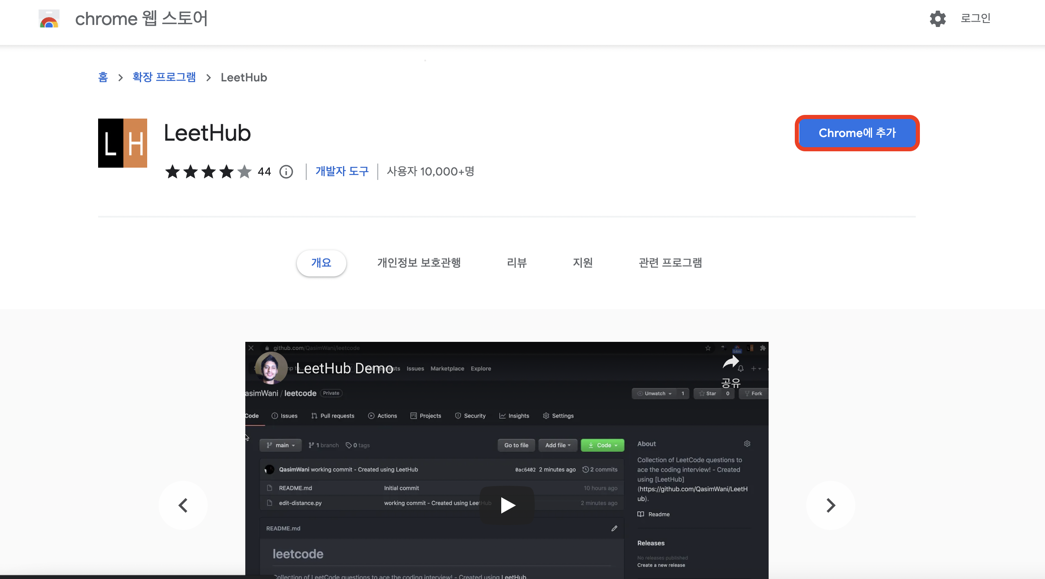This screenshot has width=1045, height=579.
Task: Switch to the 개인정보 보호관행 tab
Action: (419, 263)
